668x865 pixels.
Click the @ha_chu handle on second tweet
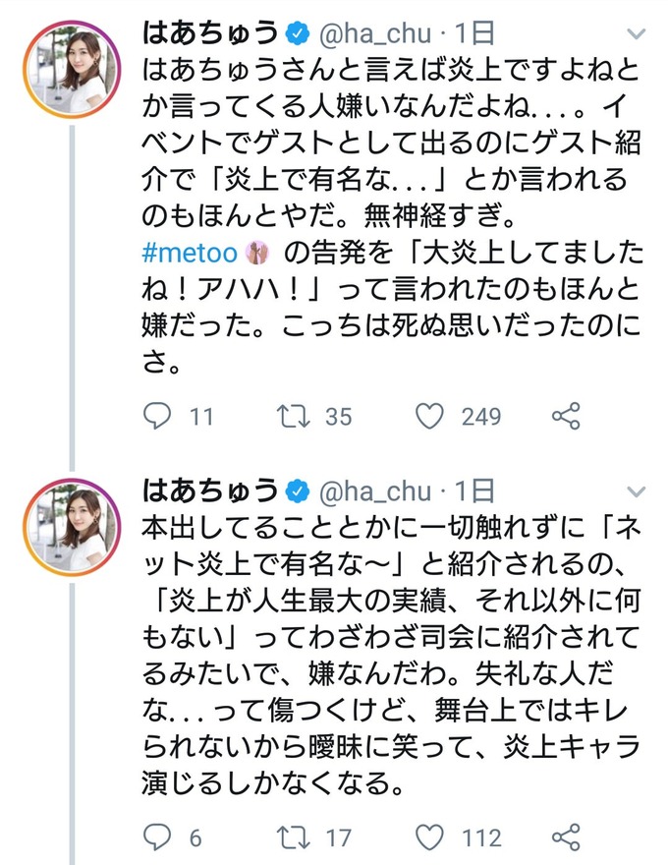(x=374, y=490)
